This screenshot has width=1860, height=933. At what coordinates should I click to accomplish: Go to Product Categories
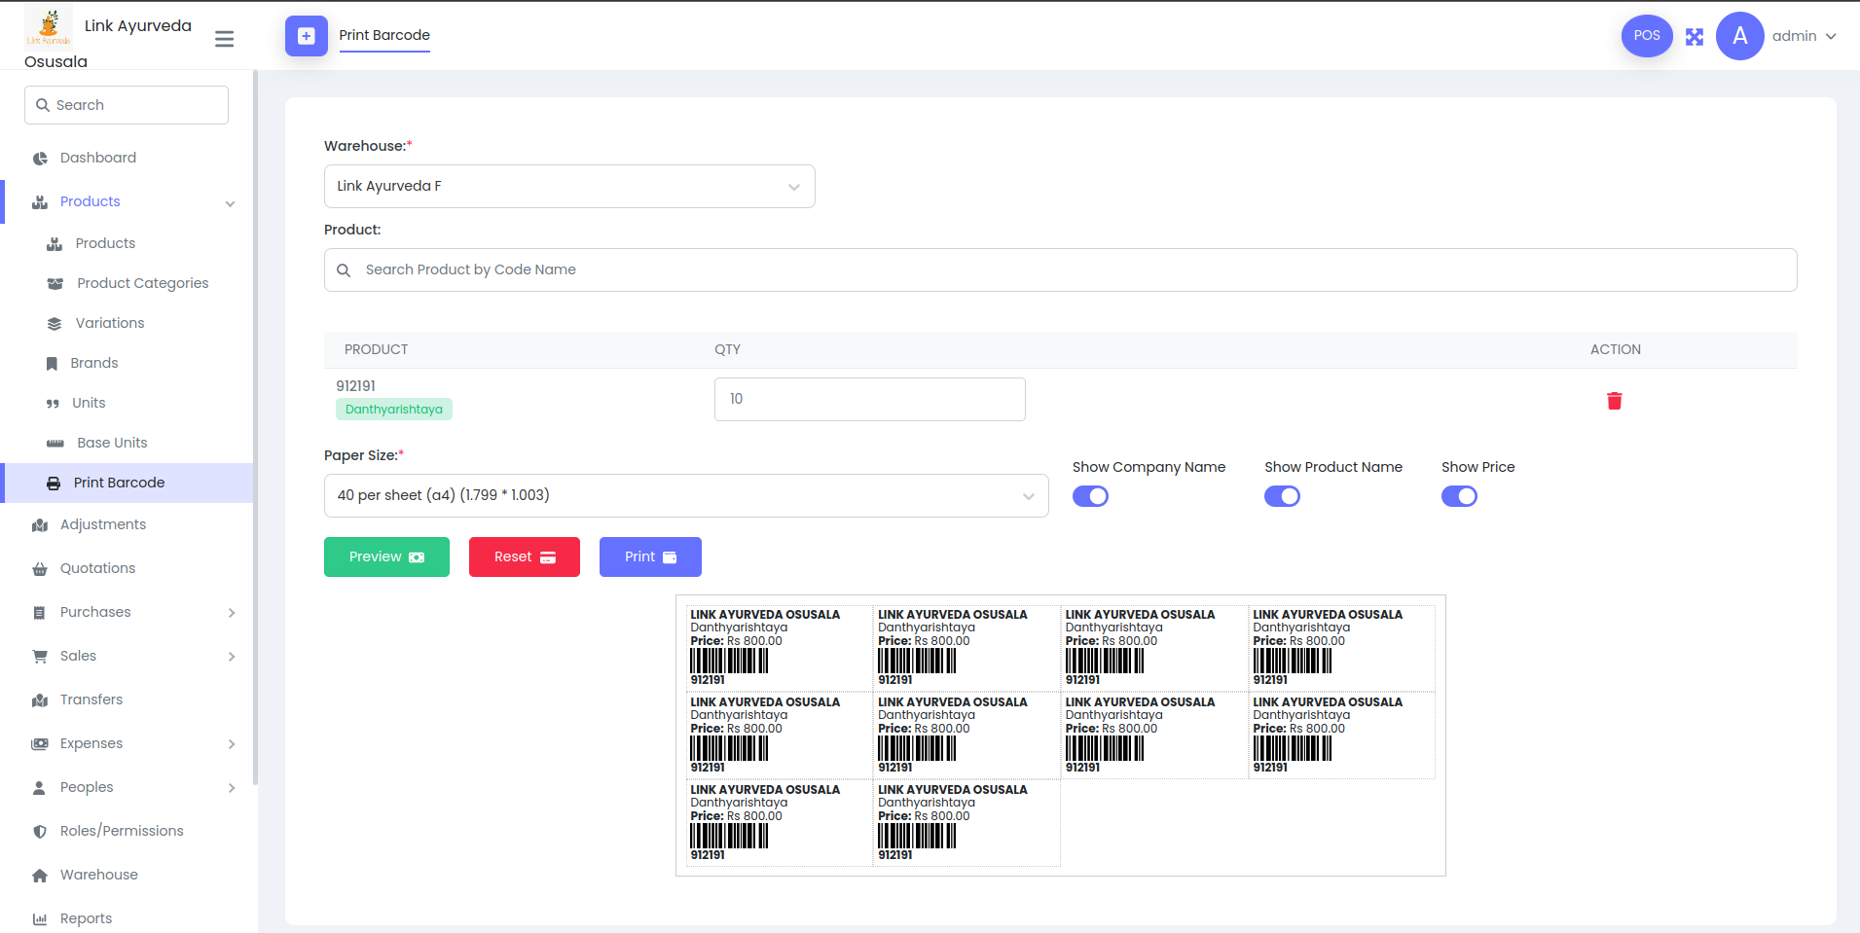coord(143,283)
